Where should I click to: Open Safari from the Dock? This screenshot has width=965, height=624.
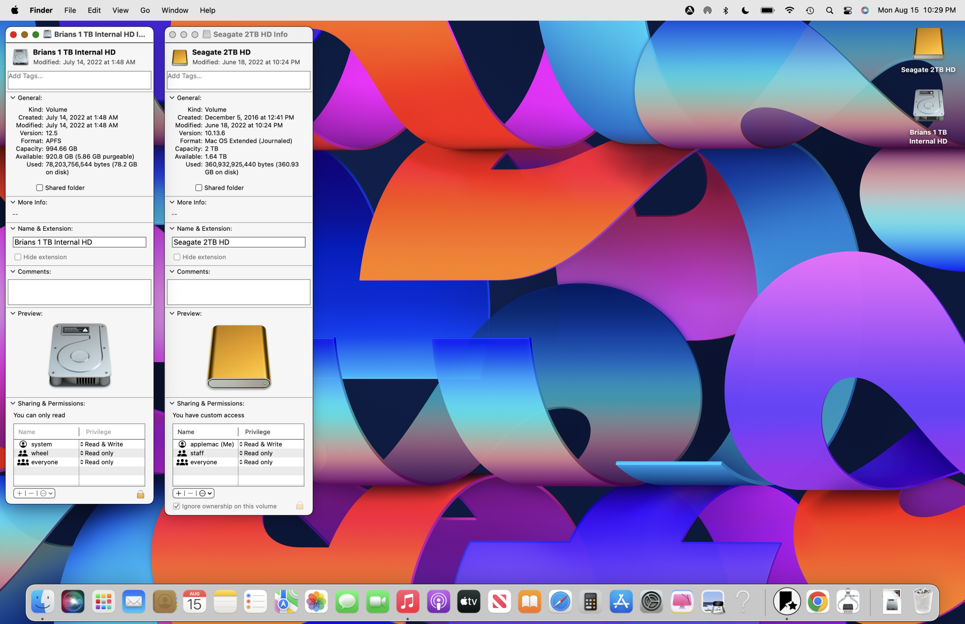pos(560,602)
